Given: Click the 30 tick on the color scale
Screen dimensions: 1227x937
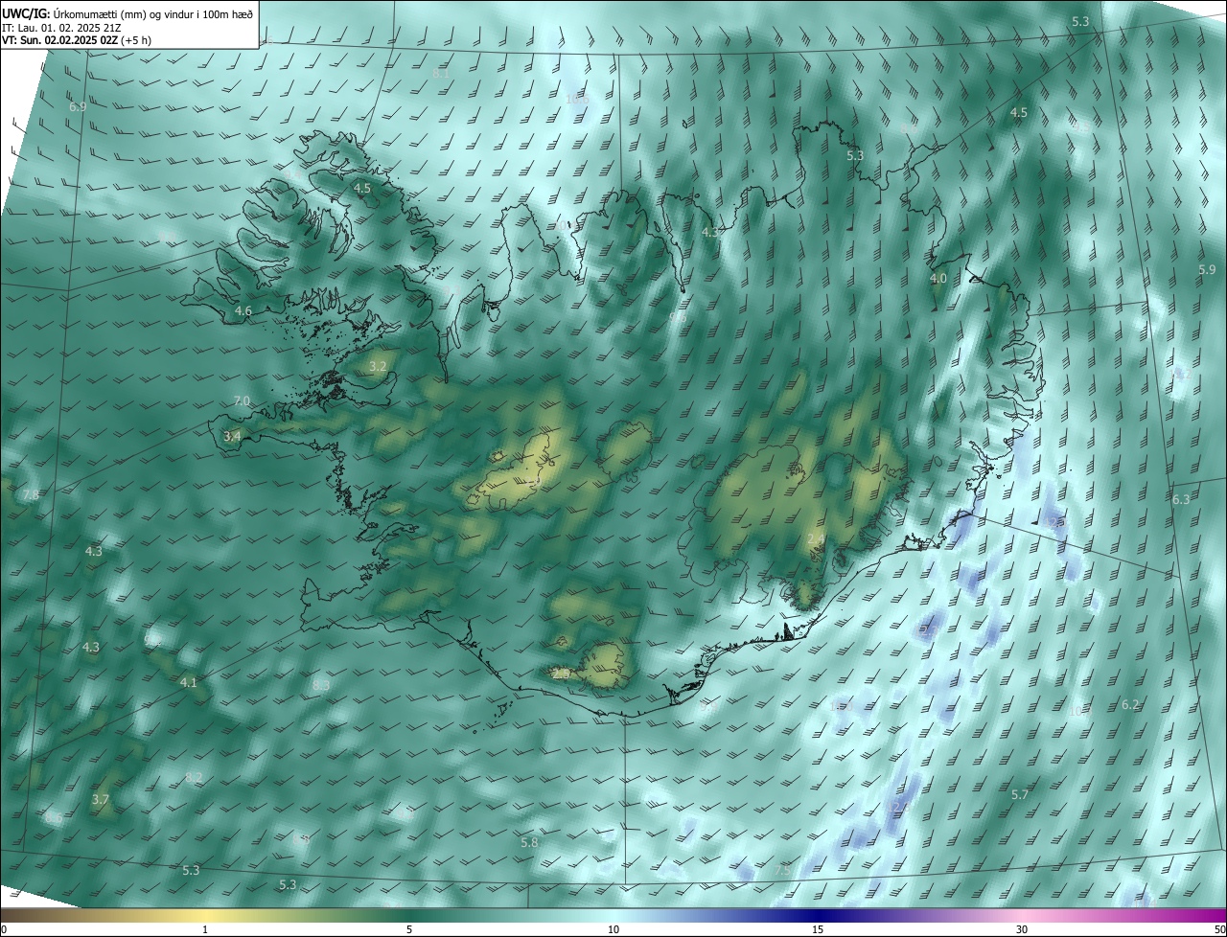Looking at the screenshot, I should coord(1022,930).
